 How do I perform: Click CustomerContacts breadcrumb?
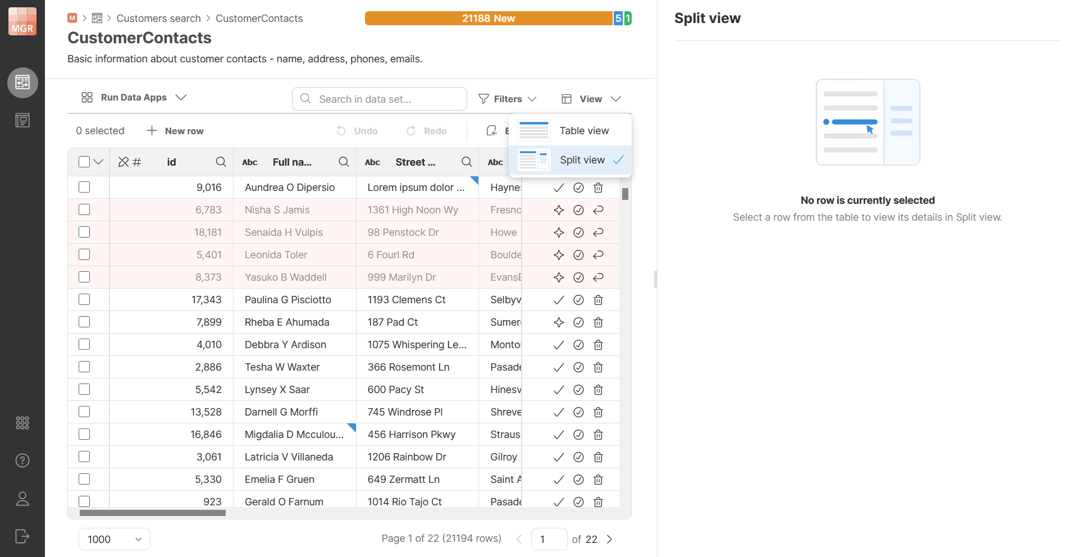click(259, 18)
